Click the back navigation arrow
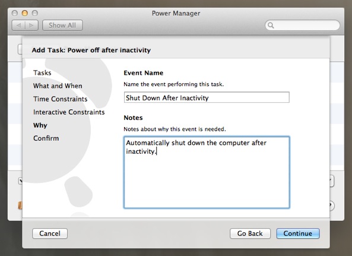The image size is (352, 256). coord(18,25)
